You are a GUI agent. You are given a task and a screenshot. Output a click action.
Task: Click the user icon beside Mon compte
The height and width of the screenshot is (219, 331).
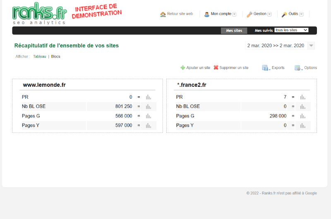coord(206,14)
